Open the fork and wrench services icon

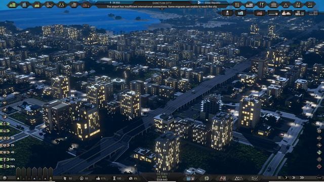pyautogui.click(x=261, y=5)
